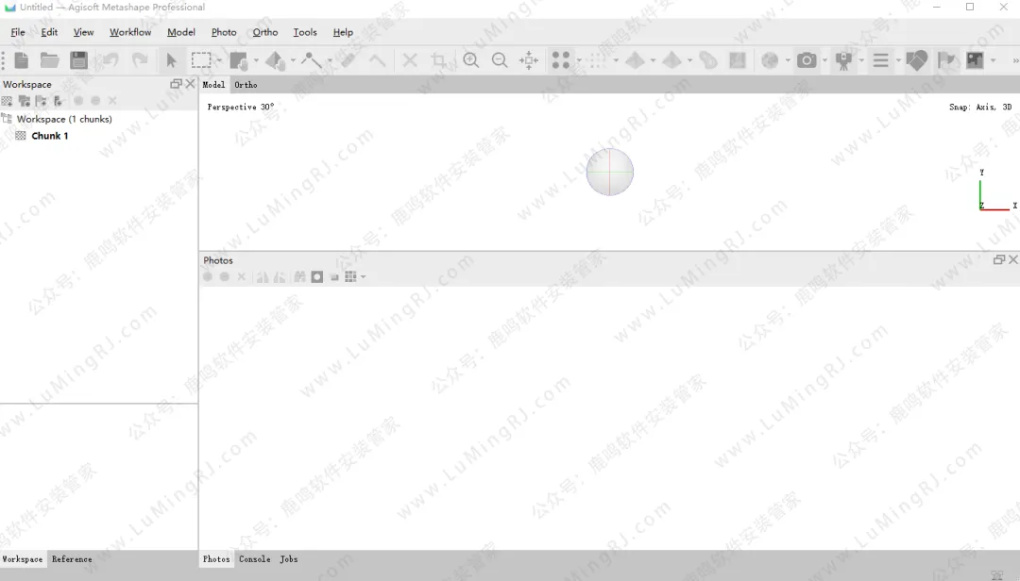Toggle Show Shapes icon in toolbar

click(916, 60)
